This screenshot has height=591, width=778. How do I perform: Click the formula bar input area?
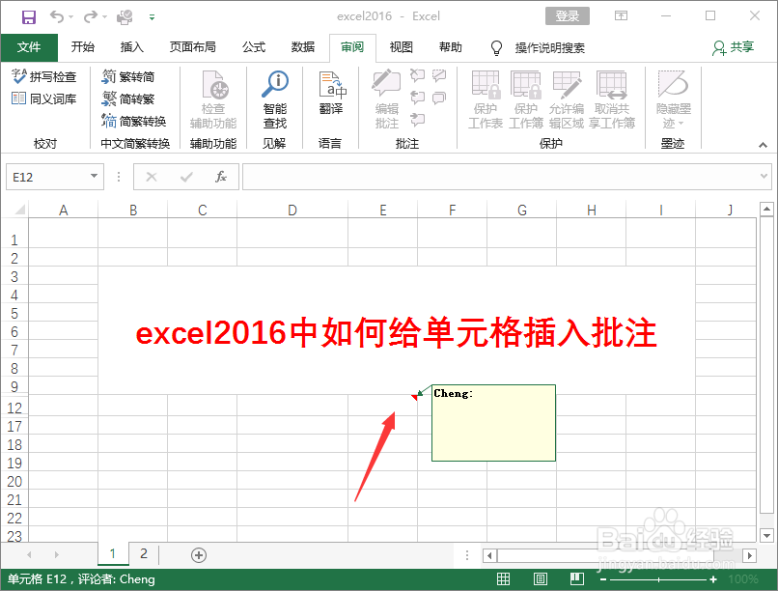501,177
